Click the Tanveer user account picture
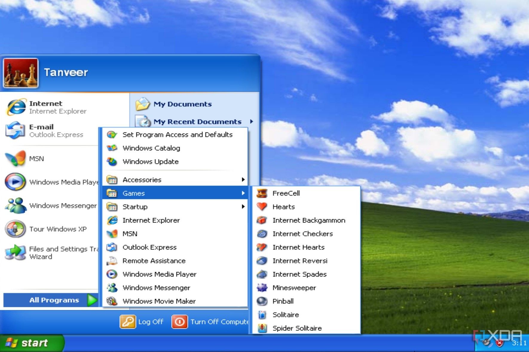The width and height of the screenshot is (529, 352). pyautogui.click(x=20, y=72)
